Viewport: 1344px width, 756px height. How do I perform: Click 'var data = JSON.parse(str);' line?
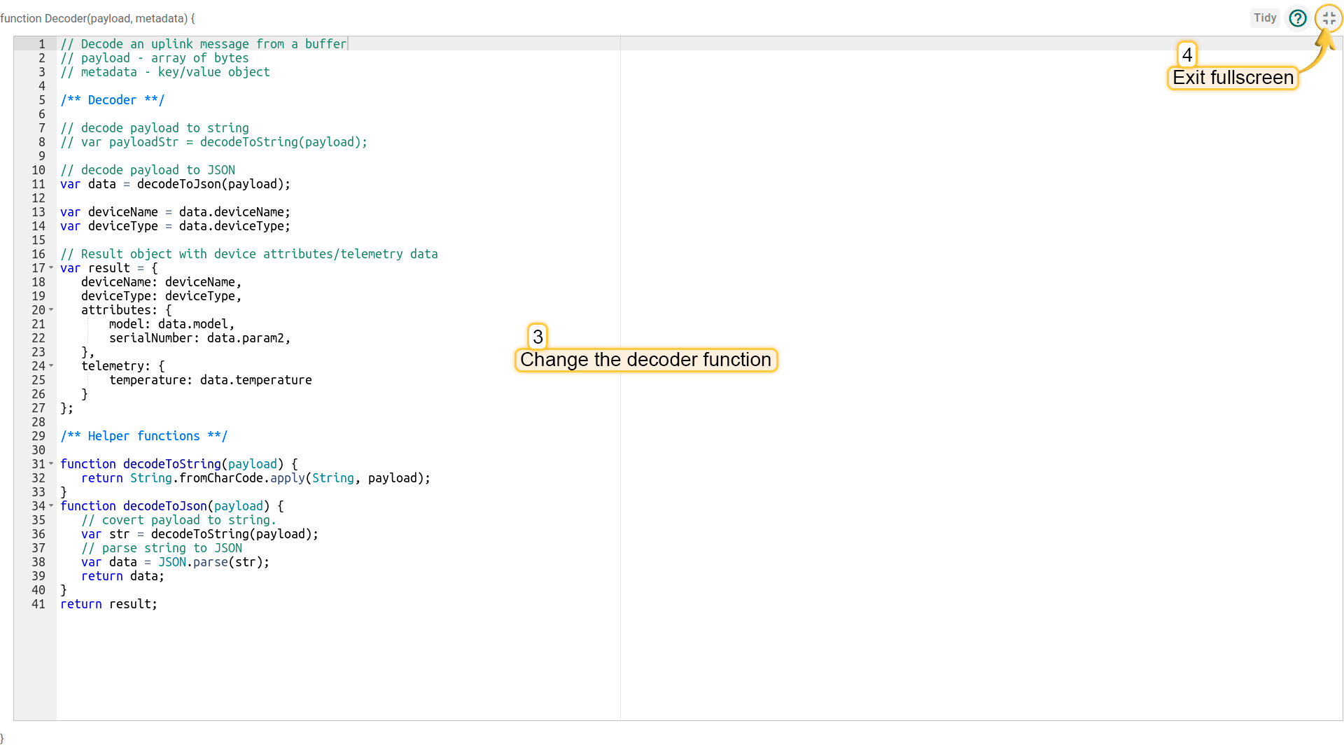(175, 562)
